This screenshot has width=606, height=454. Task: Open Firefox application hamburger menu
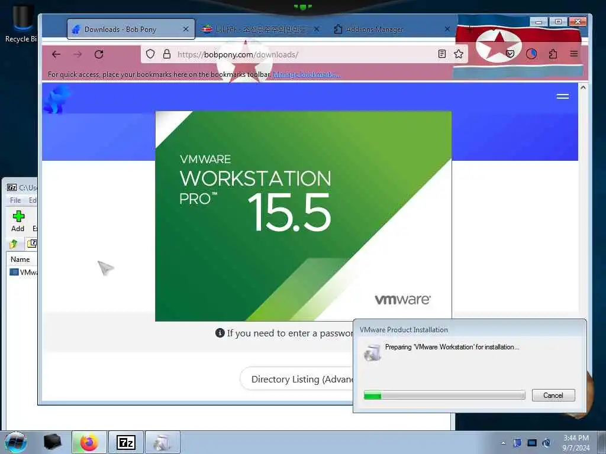tap(574, 54)
